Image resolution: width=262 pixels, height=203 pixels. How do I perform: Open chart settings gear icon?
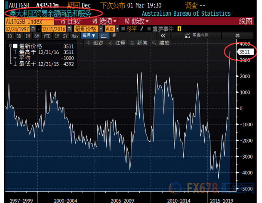[x=237, y=36]
